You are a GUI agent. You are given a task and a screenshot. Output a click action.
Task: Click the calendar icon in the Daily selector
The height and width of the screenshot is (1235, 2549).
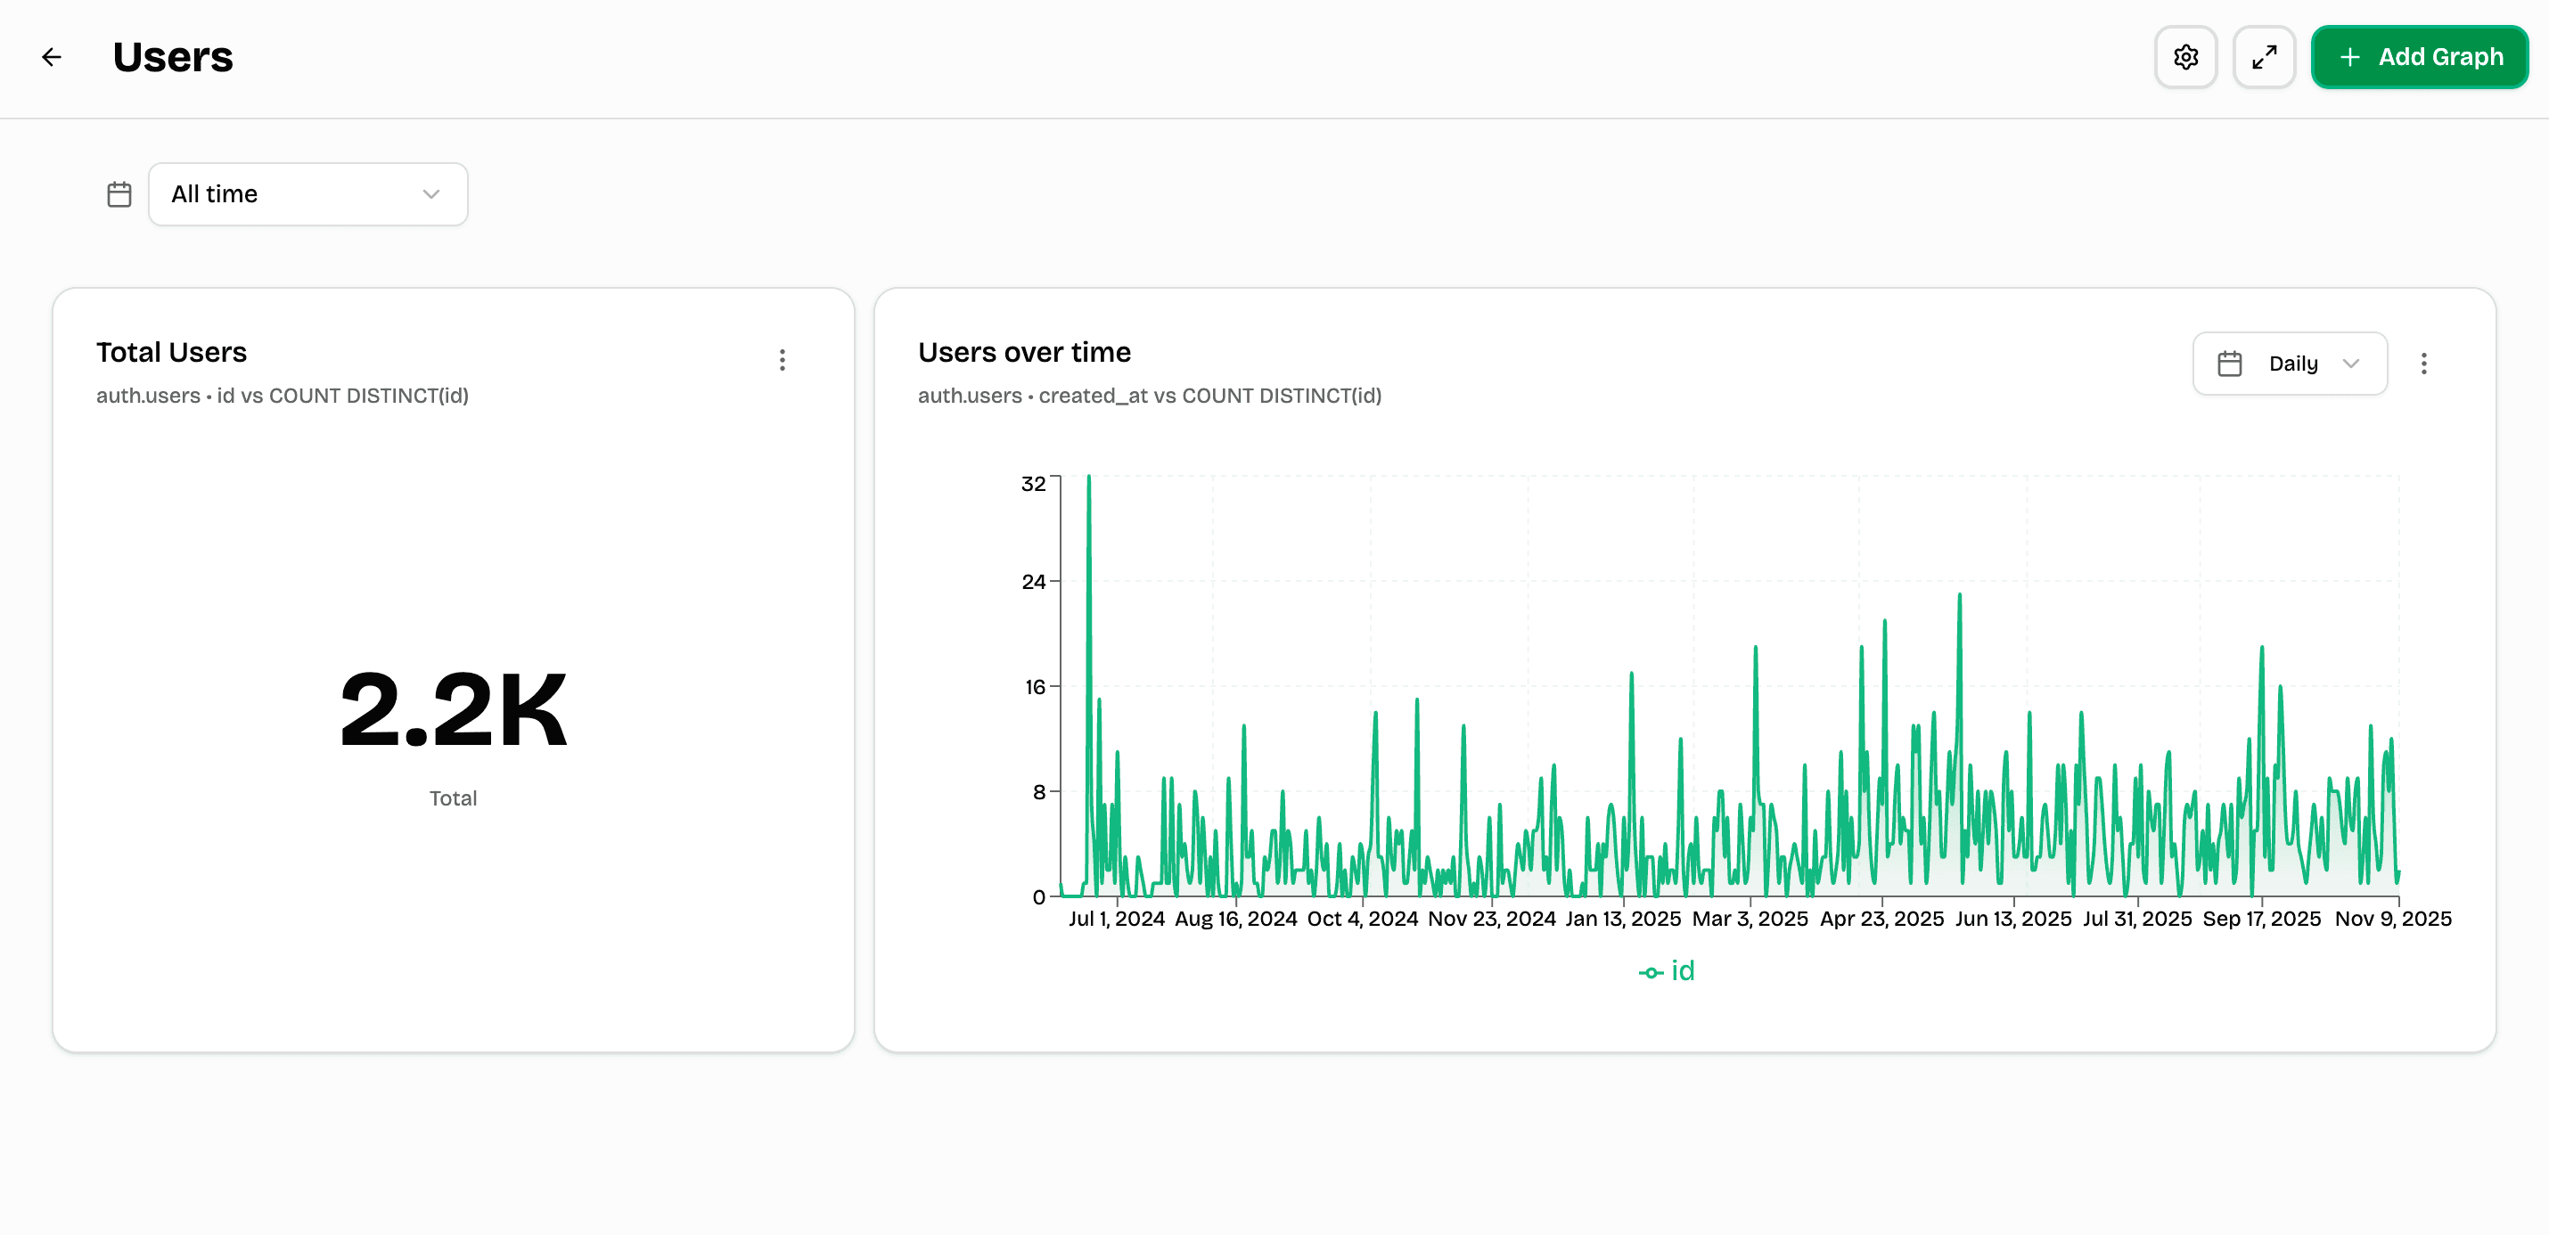coord(2230,364)
